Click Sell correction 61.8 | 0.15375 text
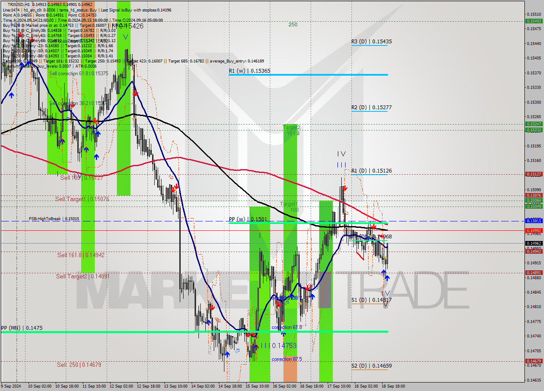This screenshot has width=544, height=391. point(79,74)
